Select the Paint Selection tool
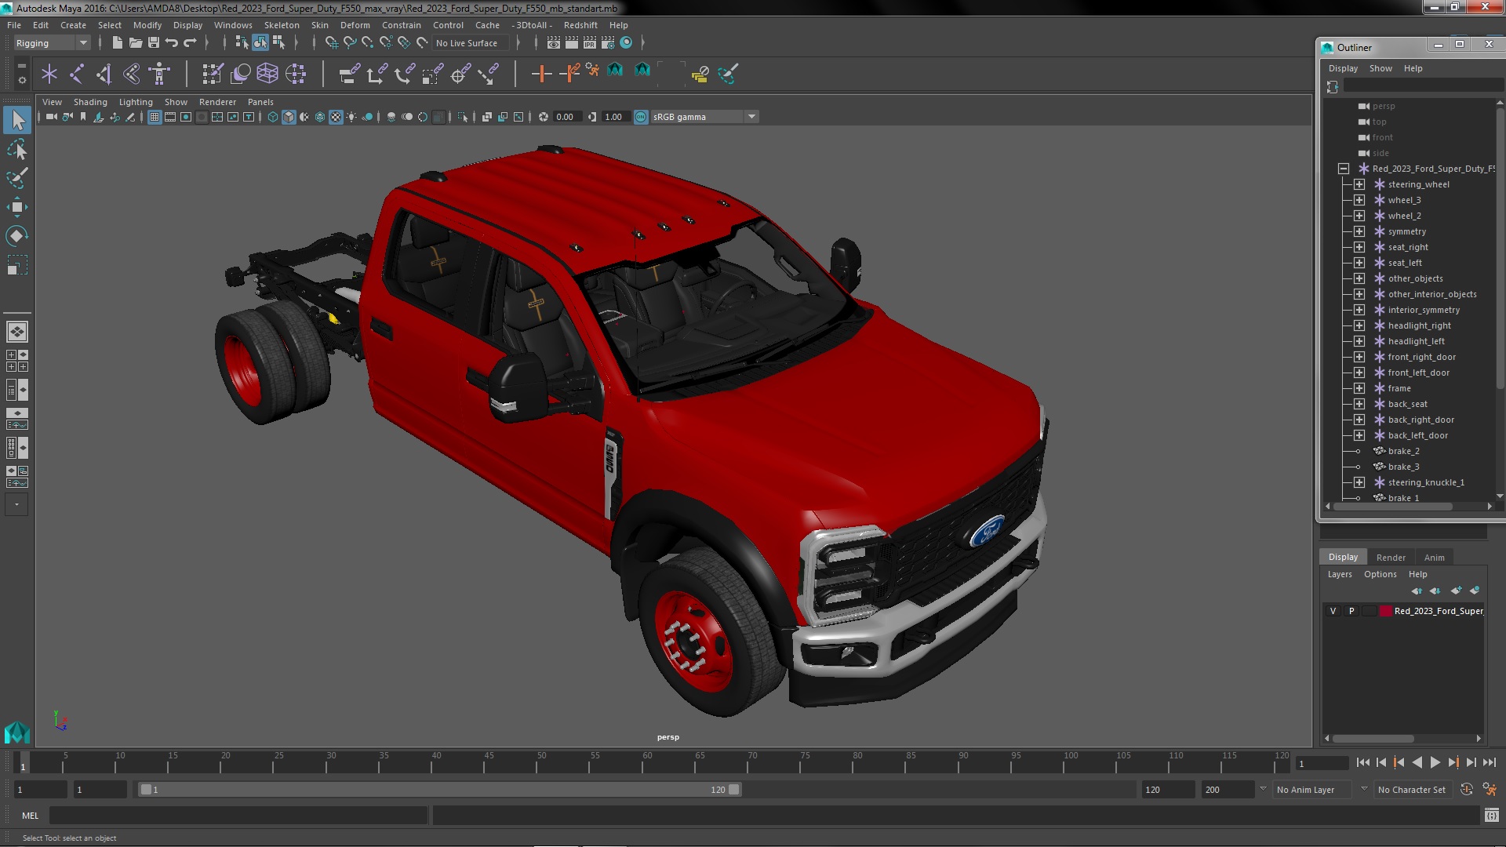The width and height of the screenshot is (1506, 847). (16, 178)
